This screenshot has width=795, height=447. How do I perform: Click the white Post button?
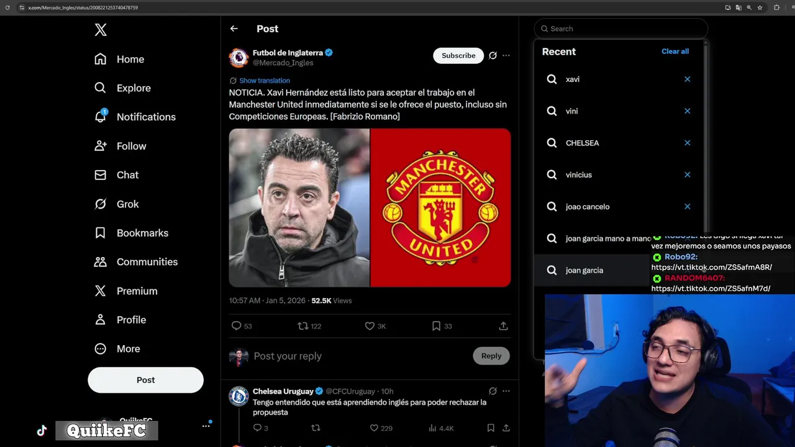coord(145,380)
